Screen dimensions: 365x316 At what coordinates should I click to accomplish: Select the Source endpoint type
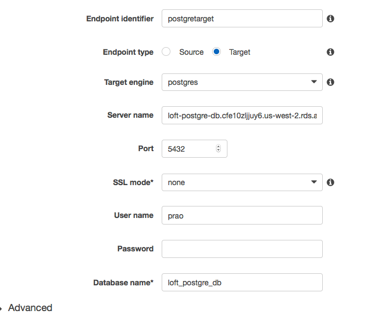click(x=166, y=52)
